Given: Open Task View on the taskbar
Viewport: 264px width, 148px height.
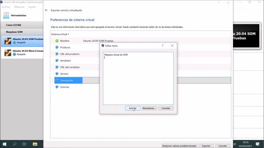Looking at the screenshot, I should coord(24,144).
